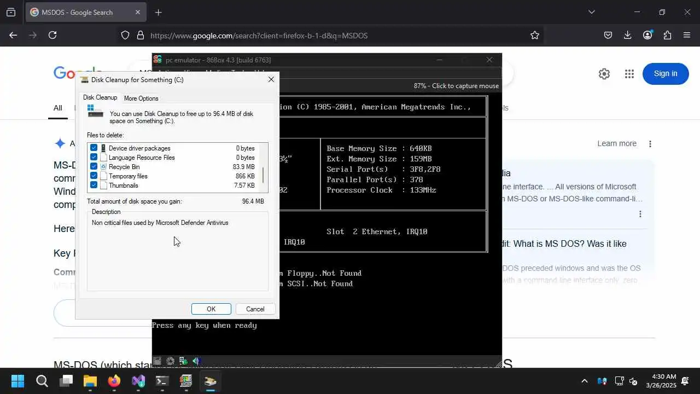Image resolution: width=700 pixels, height=394 pixels.
Task: Close the 86Box emulator window
Action: 489,60
